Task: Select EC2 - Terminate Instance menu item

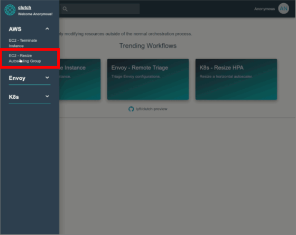Action: pos(23,43)
